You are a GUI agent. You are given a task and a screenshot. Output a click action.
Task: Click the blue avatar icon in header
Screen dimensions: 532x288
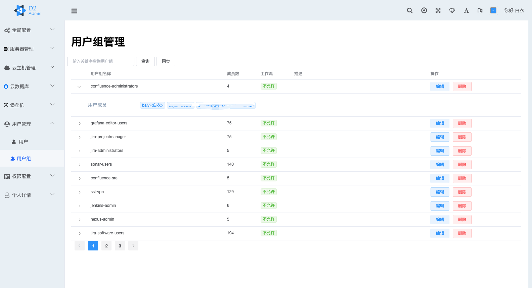click(493, 10)
